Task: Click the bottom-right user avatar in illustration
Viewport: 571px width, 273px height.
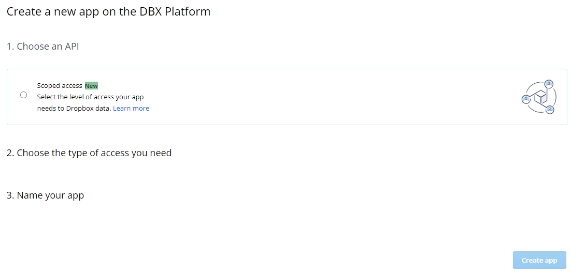Action: [x=550, y=110]
